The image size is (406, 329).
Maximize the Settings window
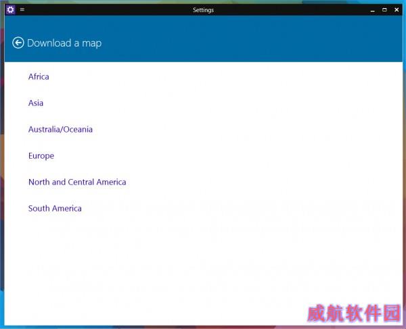click(384, 10)
